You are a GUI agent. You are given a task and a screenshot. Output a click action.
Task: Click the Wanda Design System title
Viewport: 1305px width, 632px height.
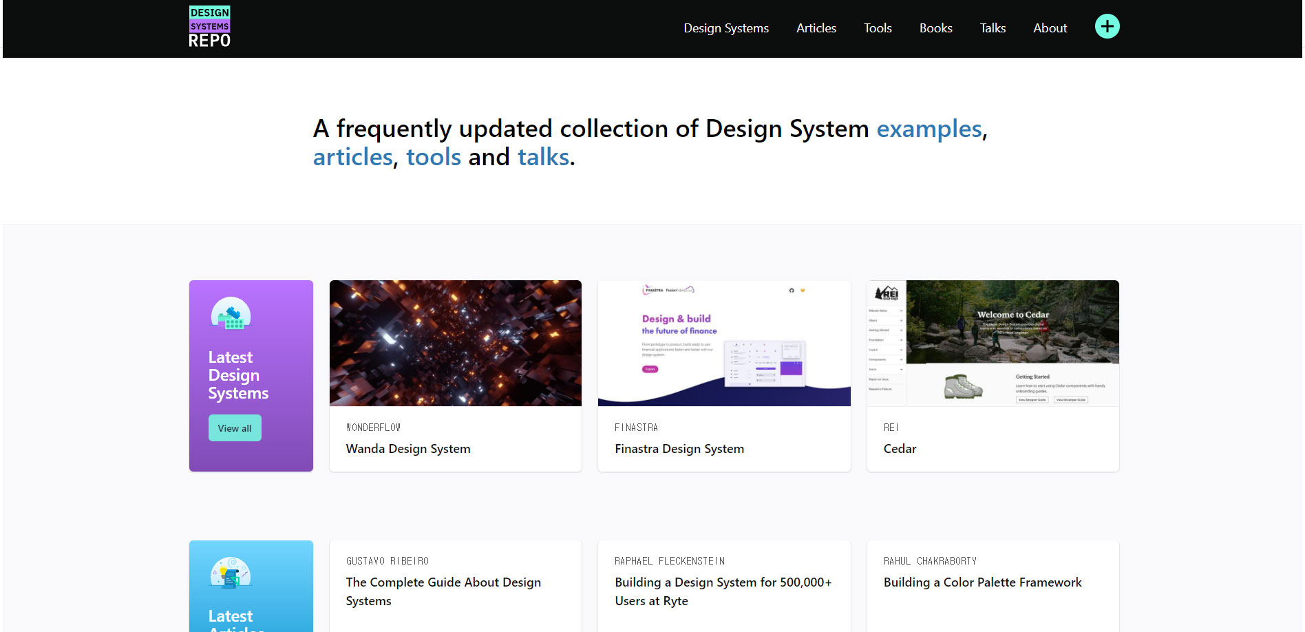point(408,449)
